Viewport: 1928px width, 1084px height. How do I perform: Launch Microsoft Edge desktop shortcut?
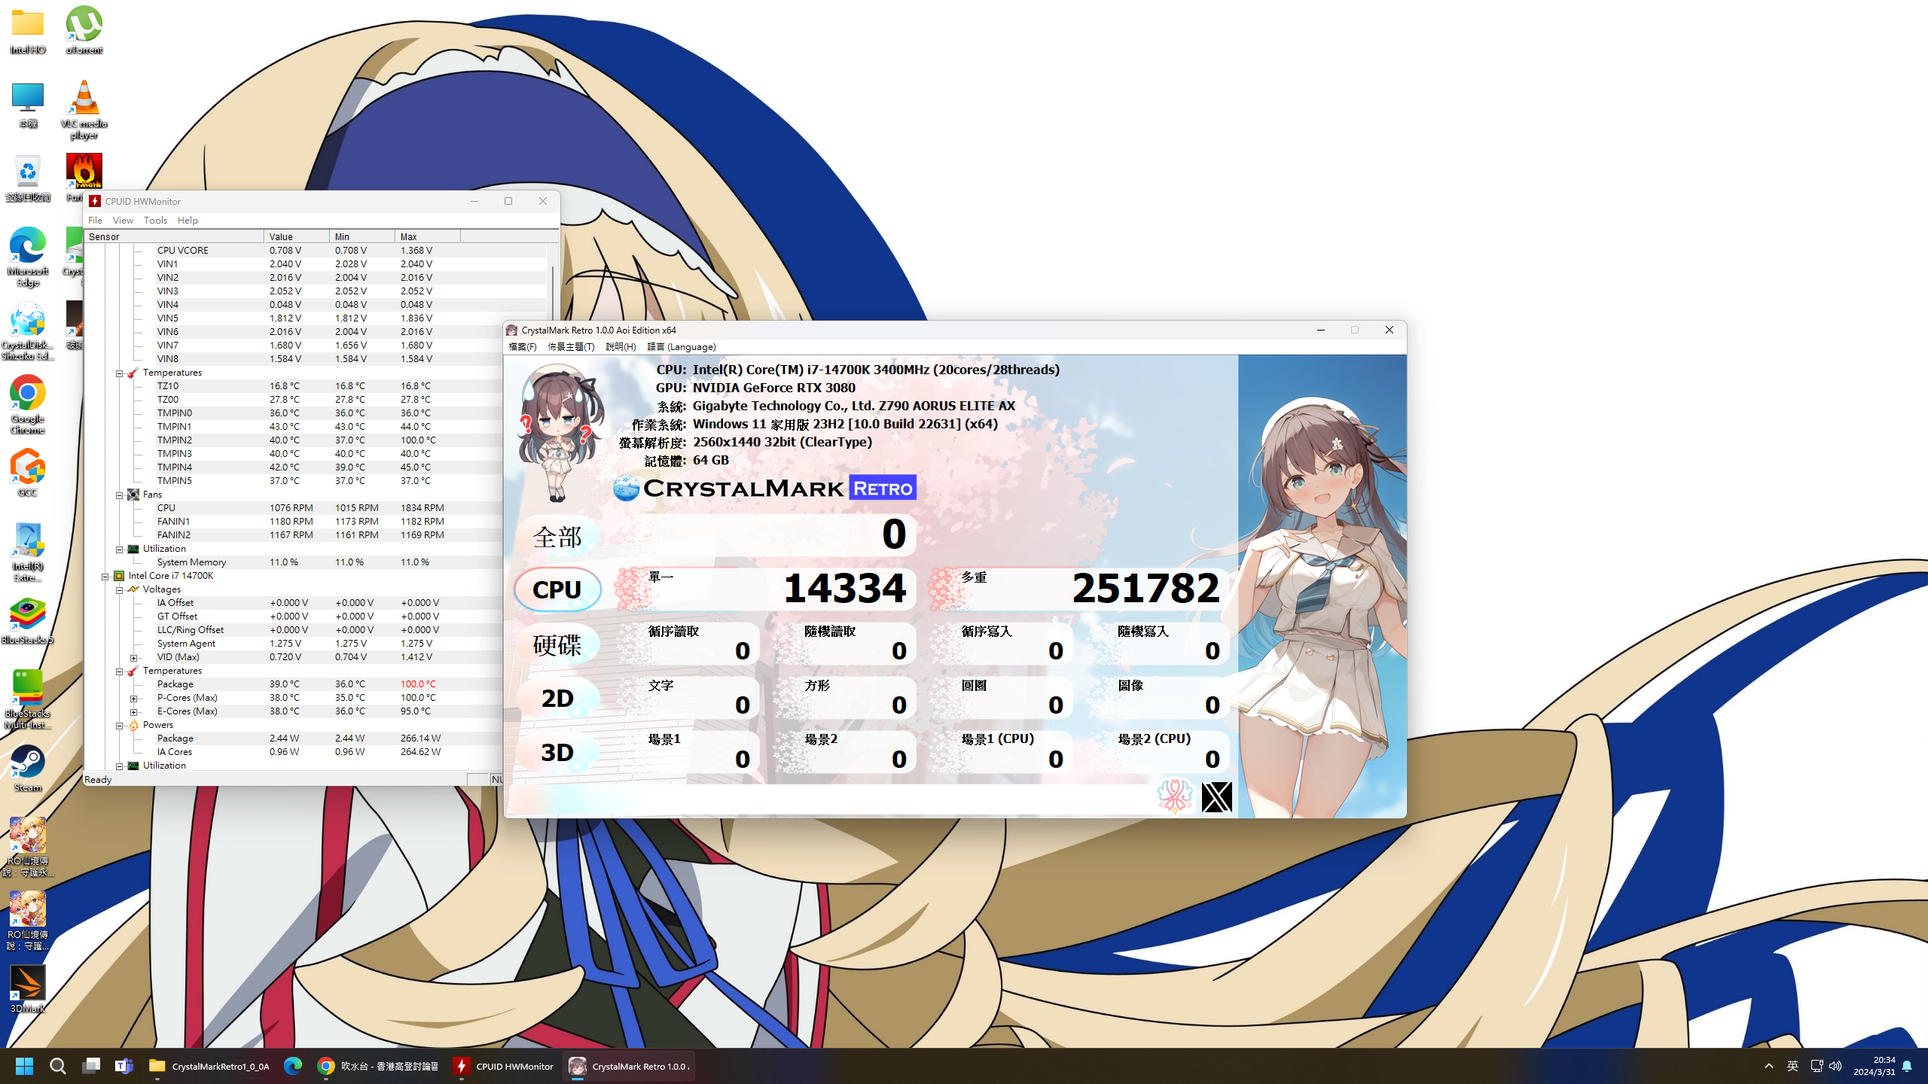pyautogui.click(x=28, y=257)
